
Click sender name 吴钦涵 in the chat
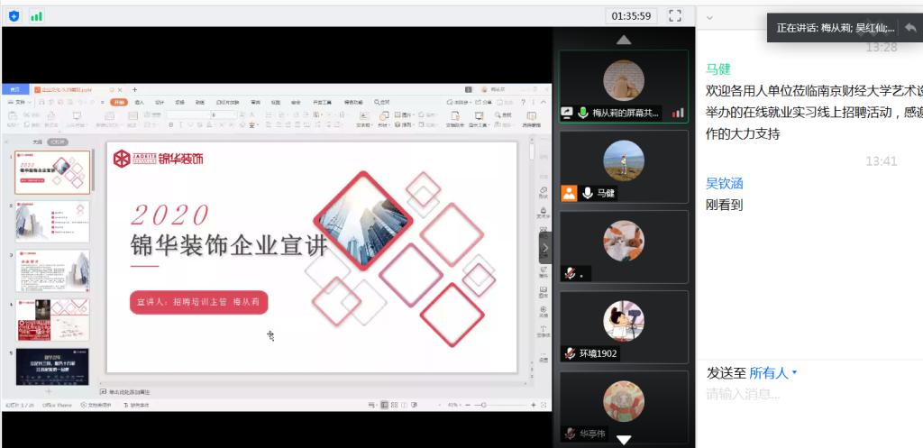[x=724, y=183]
